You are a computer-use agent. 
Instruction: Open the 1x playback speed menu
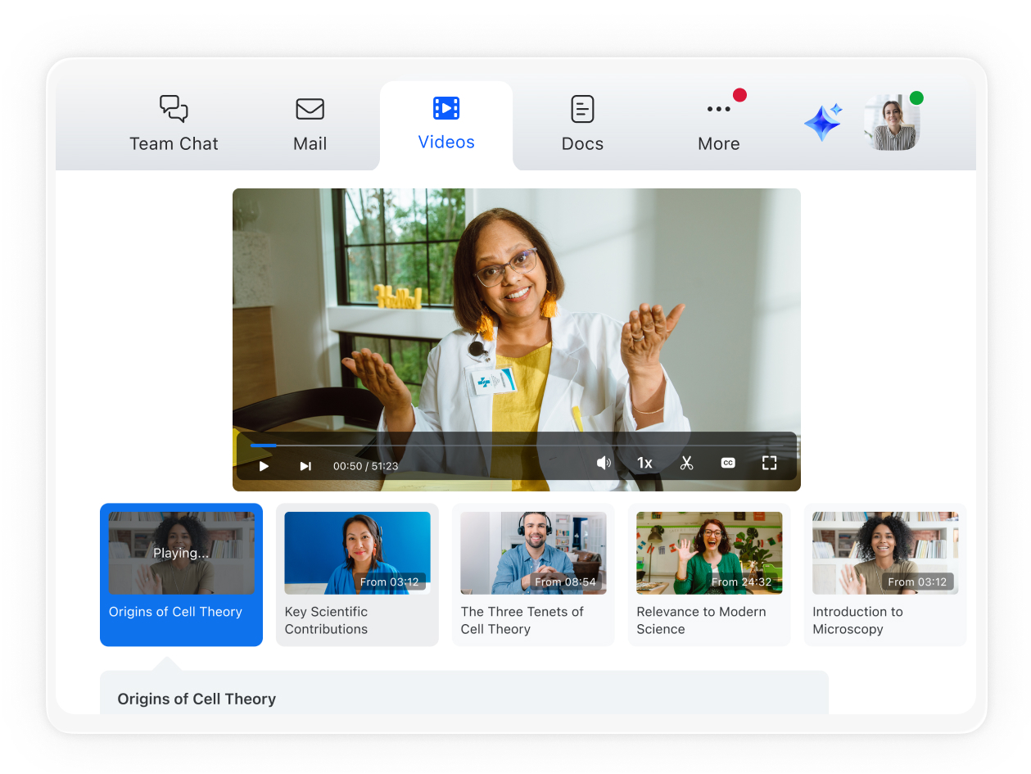644,464
